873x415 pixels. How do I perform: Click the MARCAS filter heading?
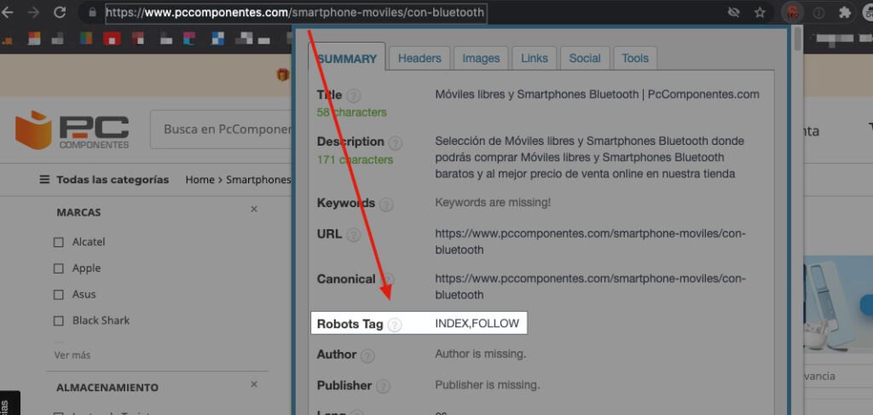78,212
